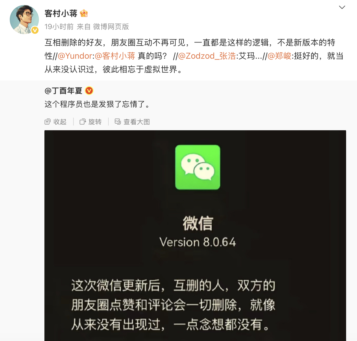Image resolution: width=357 pixels, height=341 pixels.
Task: Click the 查看大图 view-large icon
Action: pyautogui.click(x=118, y=122)
